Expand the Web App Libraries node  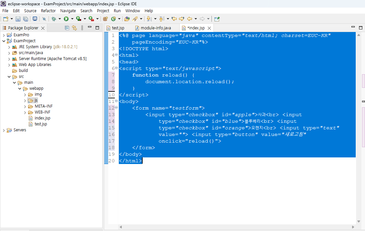pyautogui.click(x=9, y=65)
